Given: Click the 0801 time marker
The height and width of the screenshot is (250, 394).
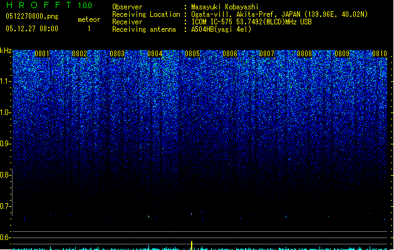Looking at the screenshot, I should pyautogui.click(x=42, y=54).
